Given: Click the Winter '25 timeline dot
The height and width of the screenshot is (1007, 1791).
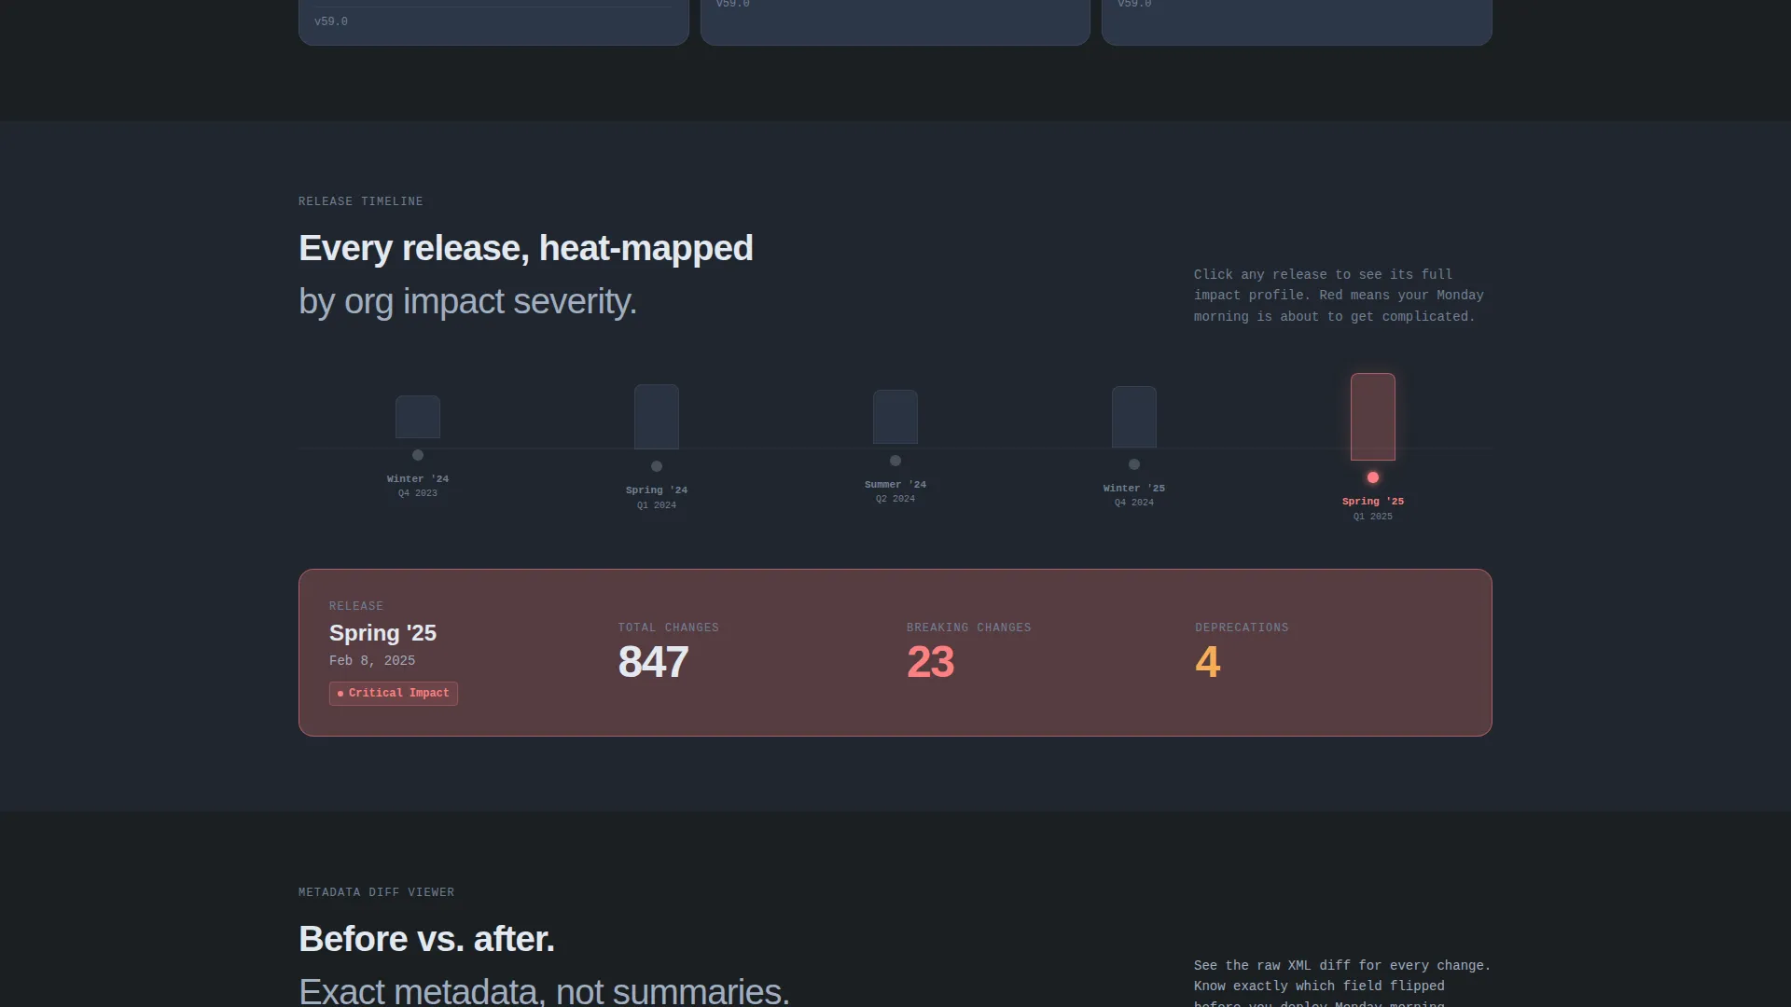Looking at the screenshot, I should tap(1134, 464).
